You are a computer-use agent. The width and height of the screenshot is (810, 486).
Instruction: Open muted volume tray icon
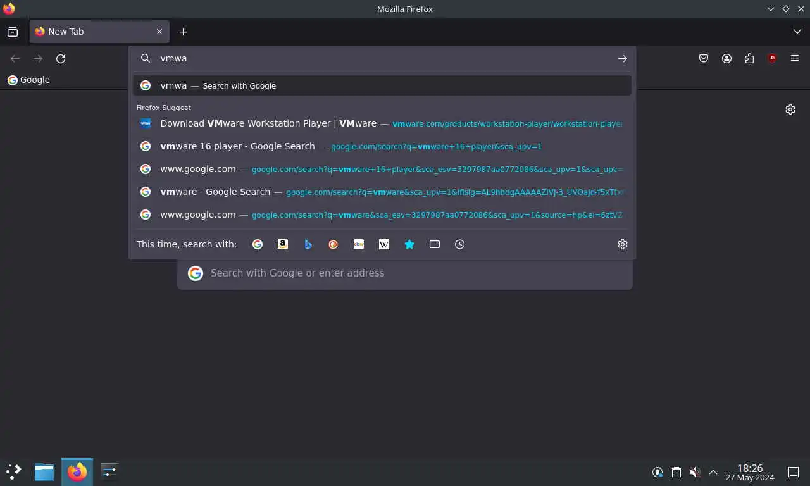695,472
